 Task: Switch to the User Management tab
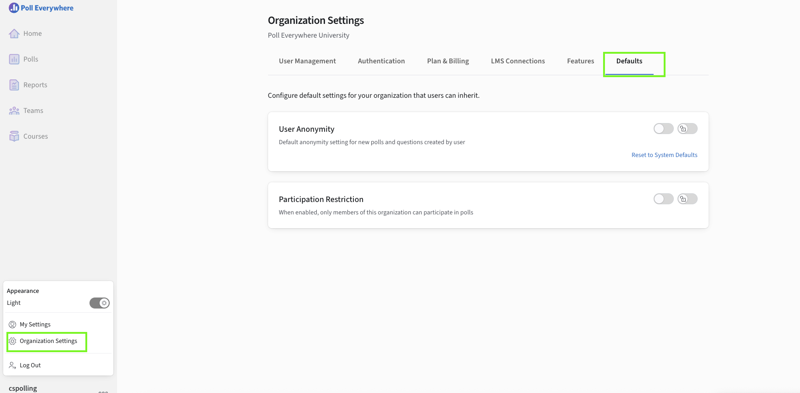pos(308,61)
